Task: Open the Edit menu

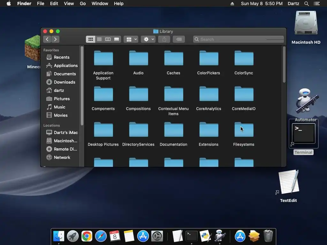Action: [54, 4]
